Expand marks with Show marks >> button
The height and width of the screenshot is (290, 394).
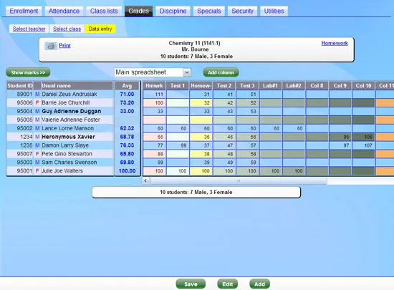tap(28, 72)
